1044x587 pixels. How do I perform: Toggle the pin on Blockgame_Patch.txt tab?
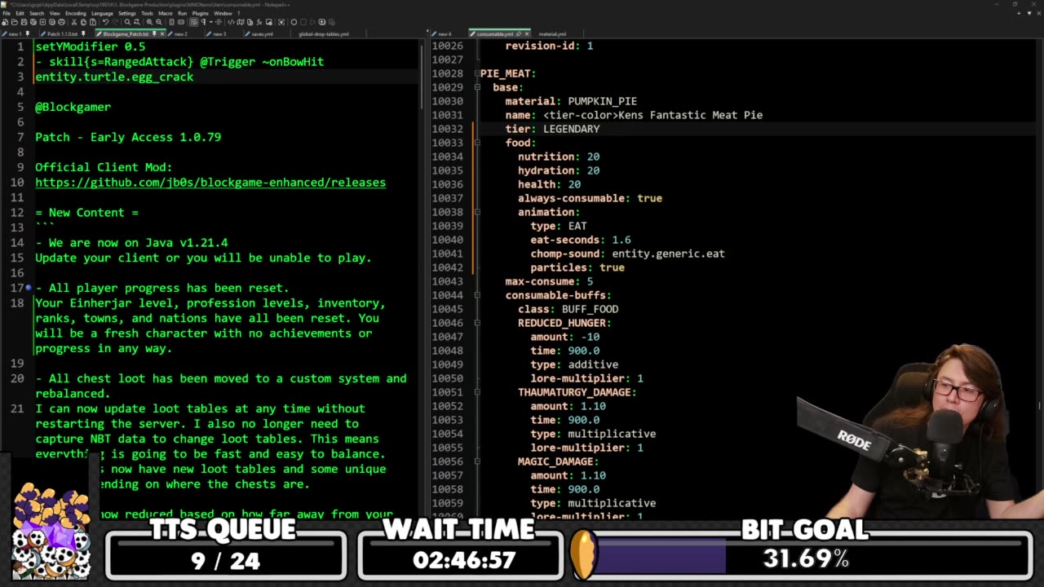click(x=154, y=34)
